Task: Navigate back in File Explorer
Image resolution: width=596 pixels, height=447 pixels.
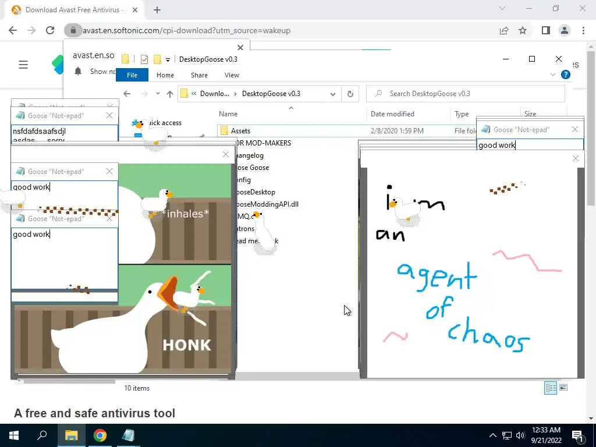Action: (127, 94)
